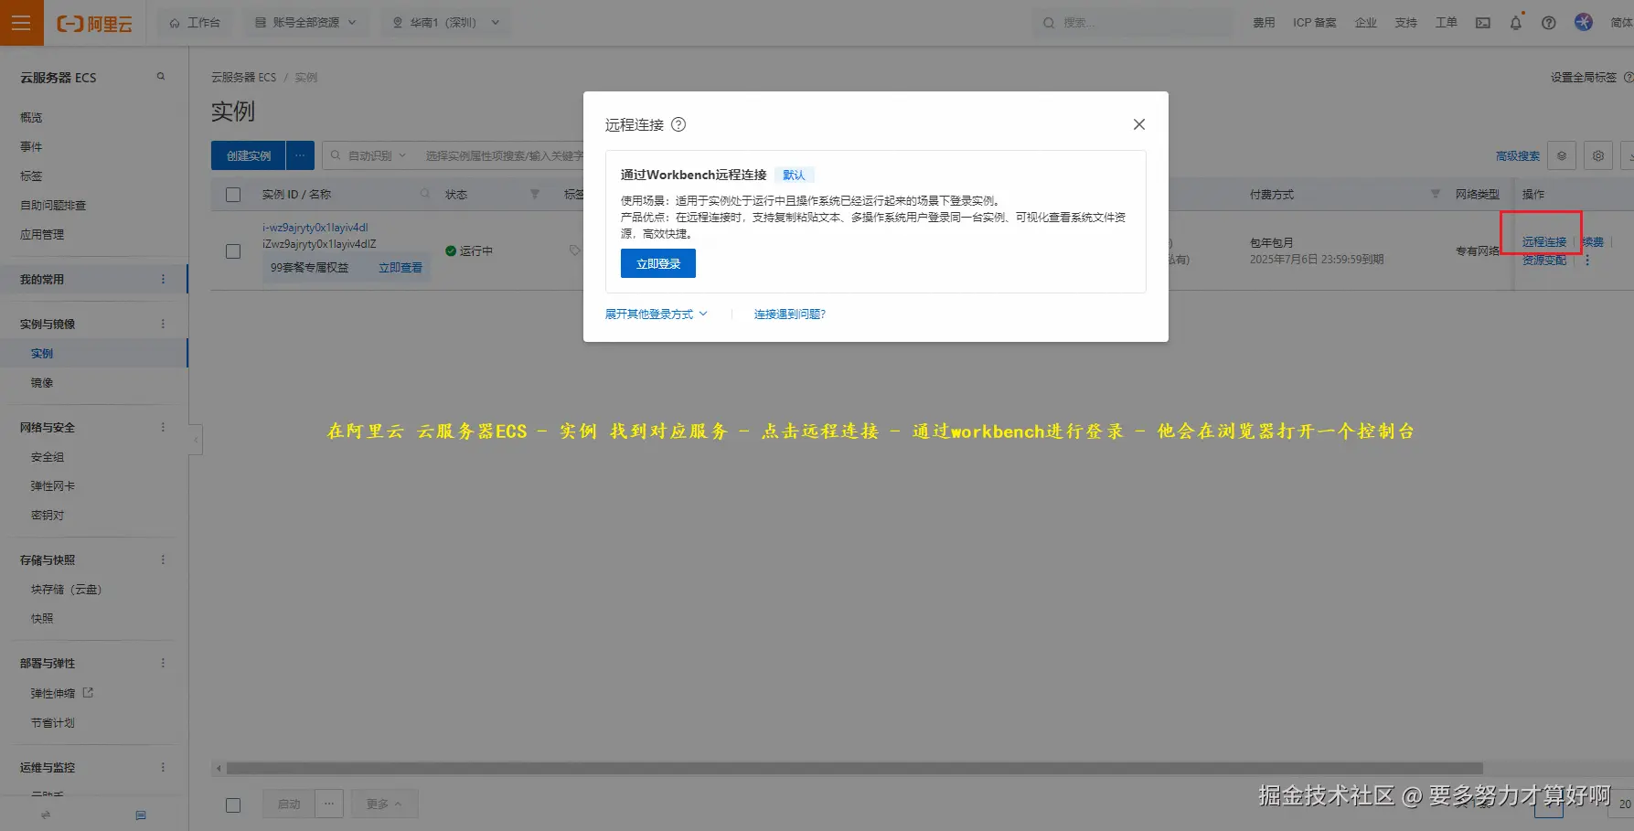Image resolution: width=1634 pixels, height=831 pixels.
Task: Close the 远程连接 dialog
Action: click(1138, 124)
